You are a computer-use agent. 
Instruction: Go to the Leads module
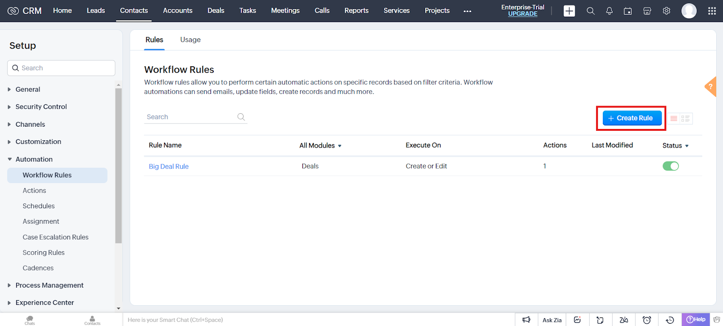click(96, 10)
